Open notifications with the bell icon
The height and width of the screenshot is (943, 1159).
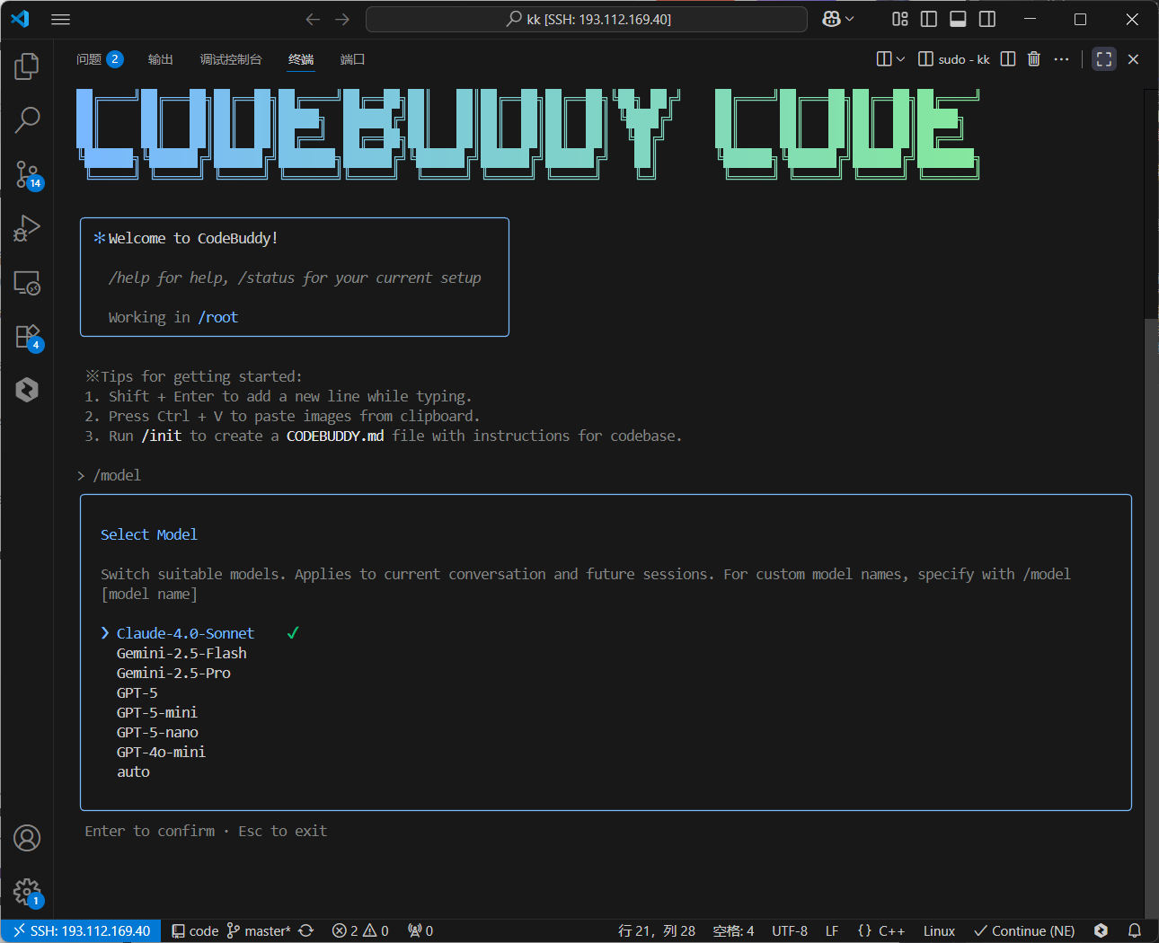click(x=1135, y=930)
